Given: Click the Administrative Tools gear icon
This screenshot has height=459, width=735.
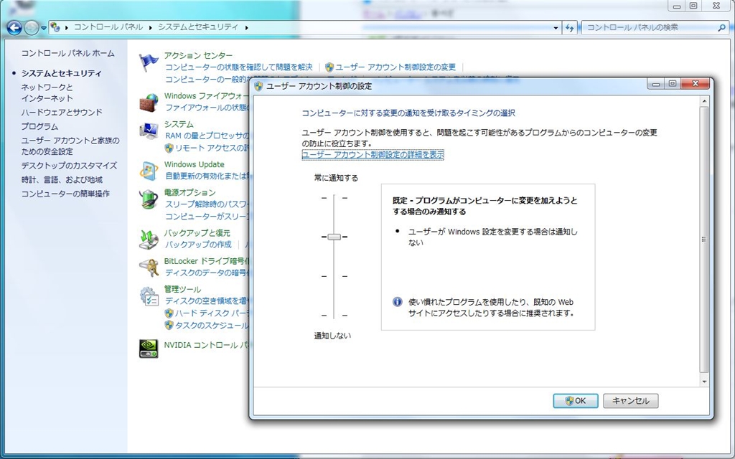Looking at the screenshot, I should [x=149, y=296].
